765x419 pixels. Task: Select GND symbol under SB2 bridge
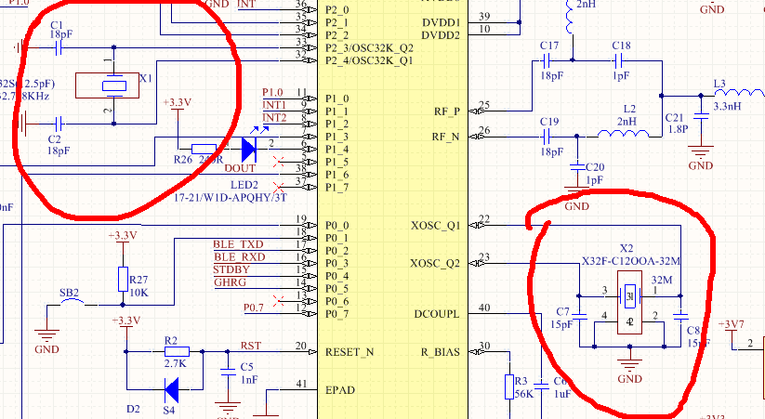pos(46,336)
